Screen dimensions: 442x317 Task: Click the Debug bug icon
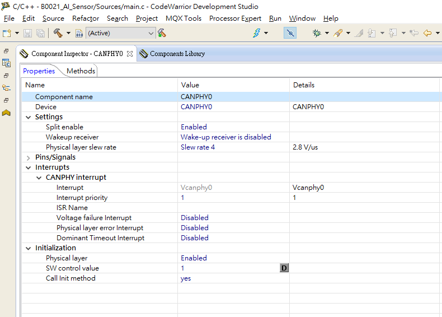click(317, 33)
